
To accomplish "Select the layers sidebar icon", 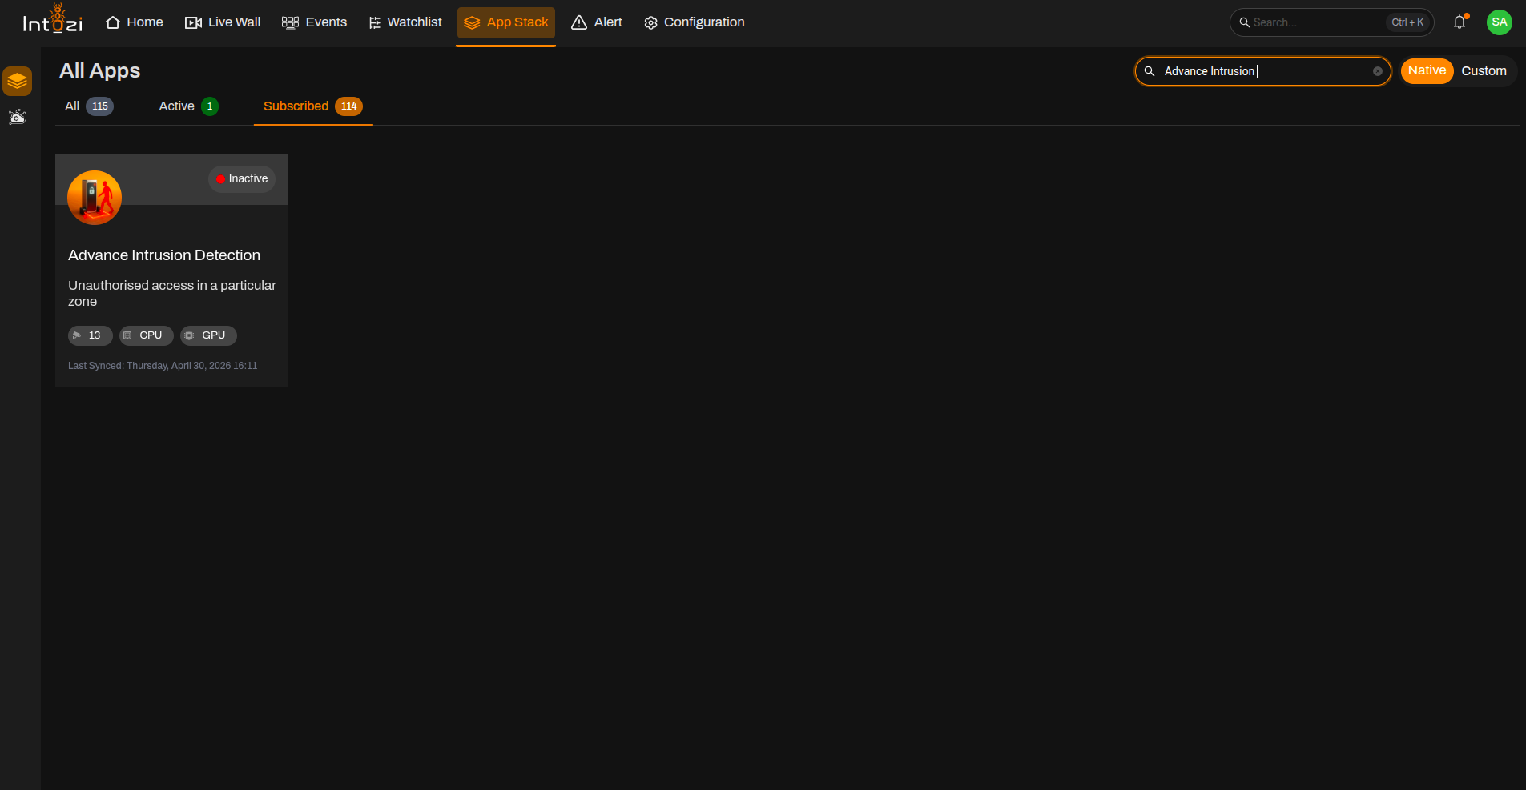I will coord(17,82).
